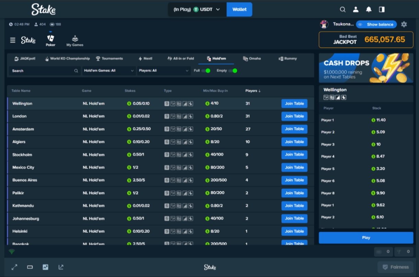Click the table Search input field
419x277 pixels.
point(45,71)
